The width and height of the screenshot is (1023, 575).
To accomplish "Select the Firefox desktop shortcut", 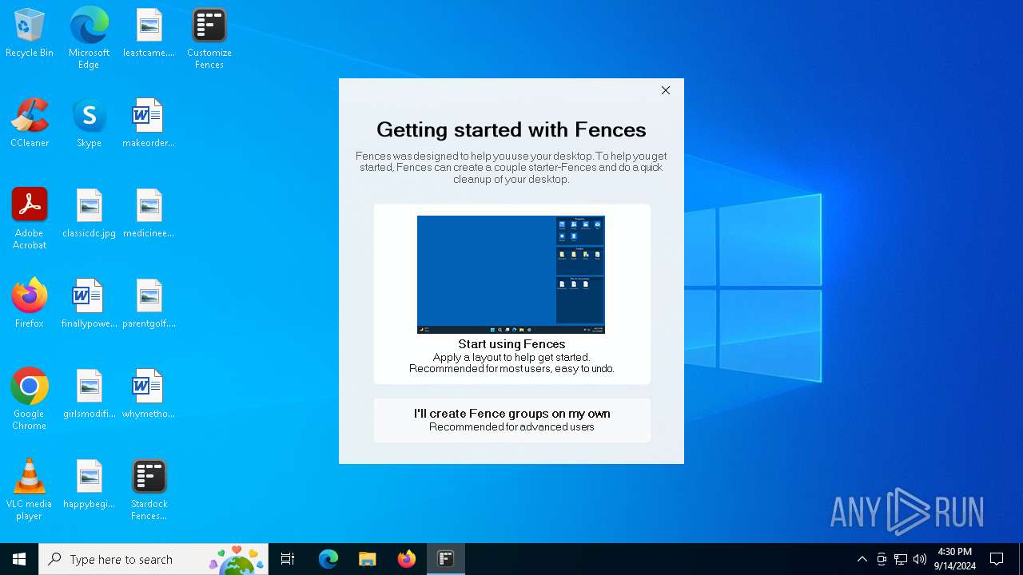I will click(x=30, y=303).
